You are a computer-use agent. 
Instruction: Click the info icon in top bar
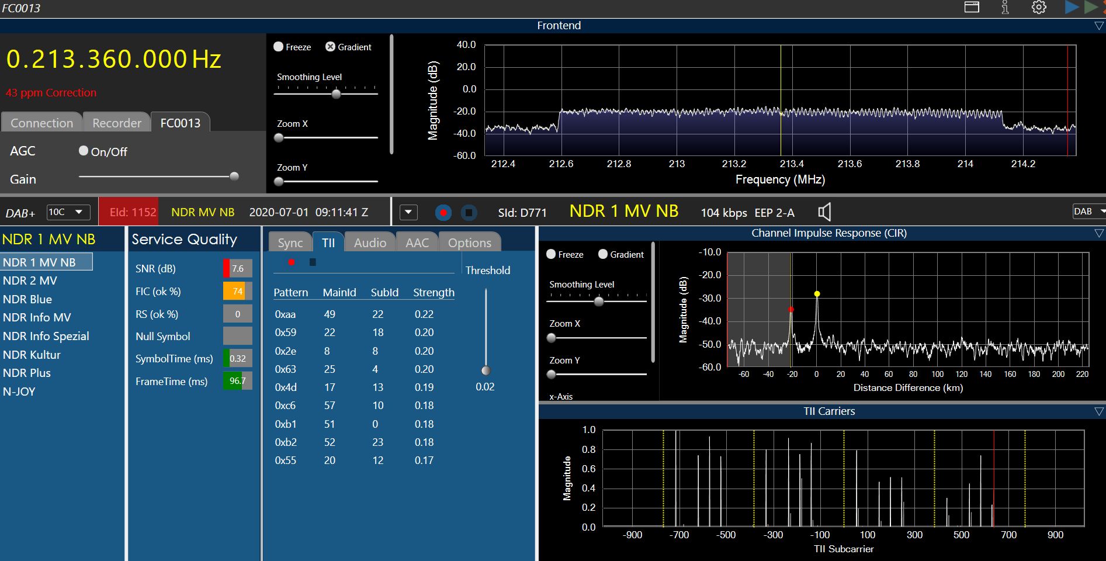pos(1005,8)
